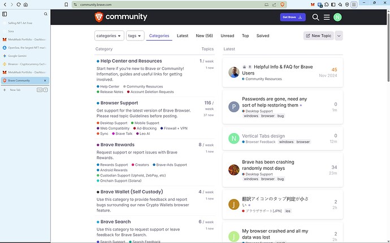This screenshot has height=243, width=390.
Task: Click the Get Brave download button
Action: click(x=293, y=17)
